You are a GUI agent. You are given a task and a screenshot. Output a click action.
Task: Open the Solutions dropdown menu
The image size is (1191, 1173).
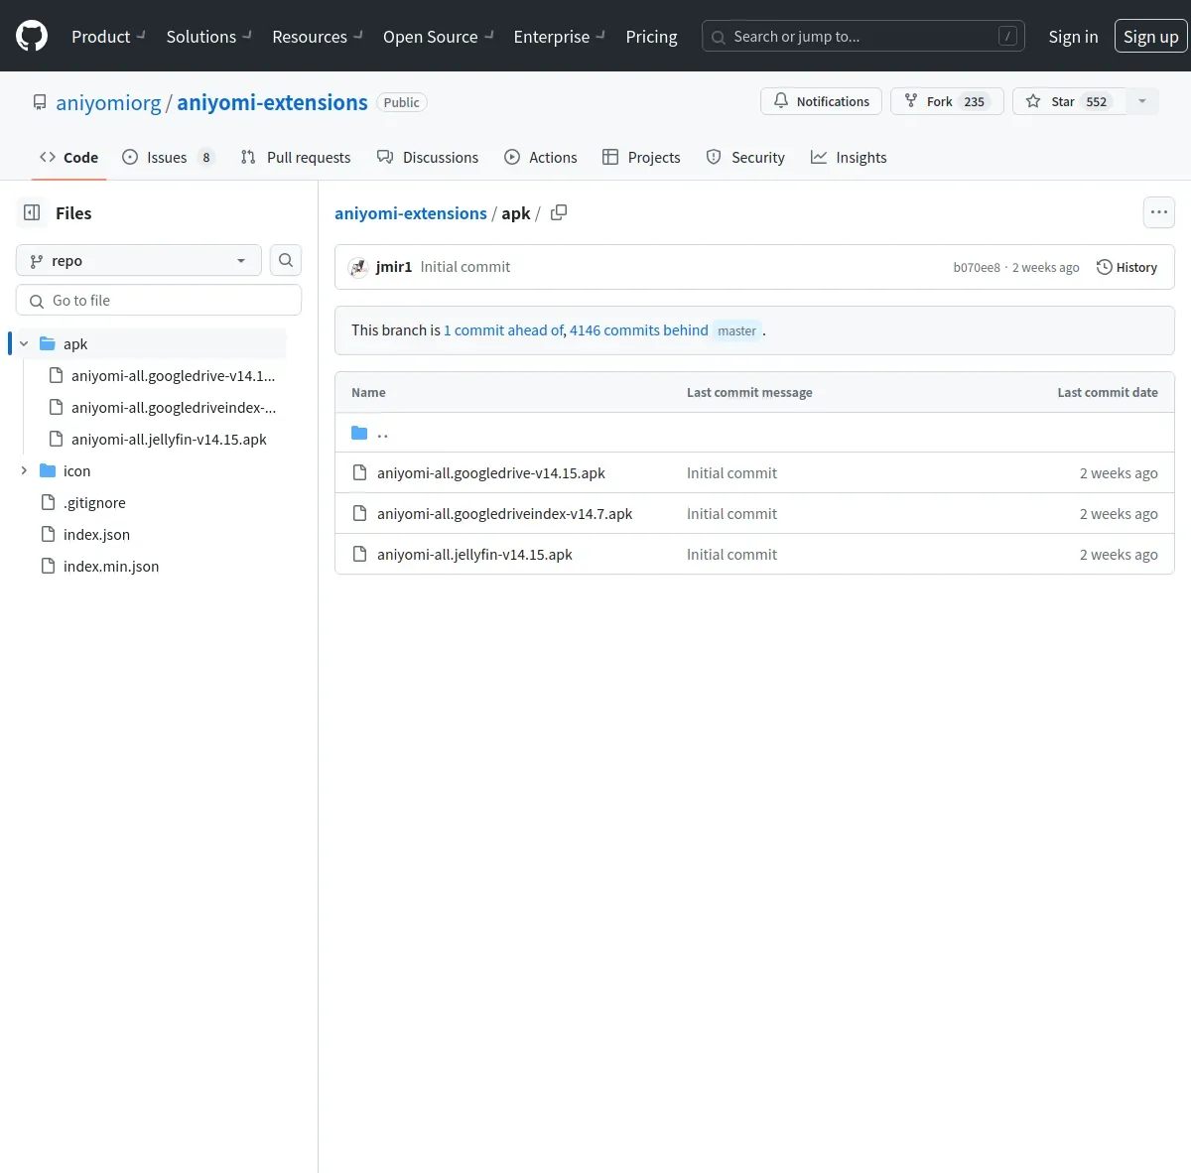(x=209, y=37)
